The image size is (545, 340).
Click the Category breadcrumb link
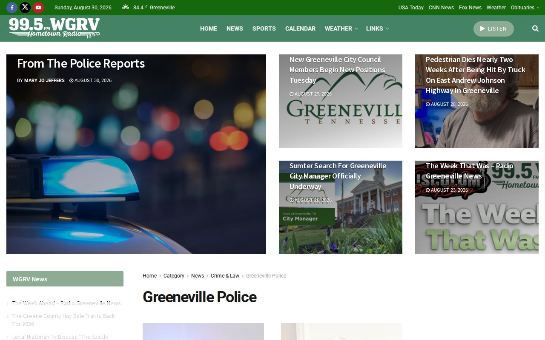tap(174, 276)
